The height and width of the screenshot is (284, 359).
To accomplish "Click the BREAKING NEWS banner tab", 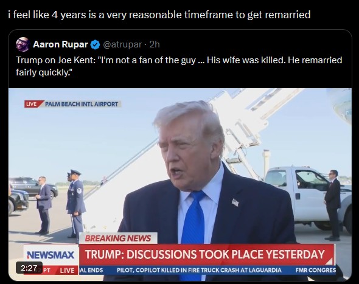I will [118, 238].
